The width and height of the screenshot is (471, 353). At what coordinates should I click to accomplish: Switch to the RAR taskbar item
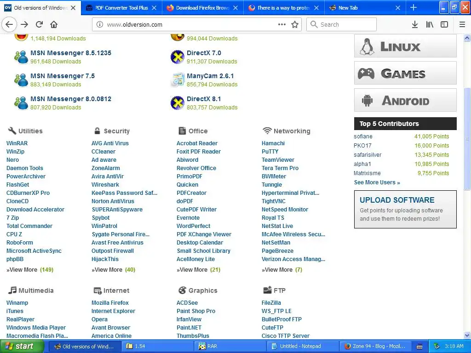point(231,346)
